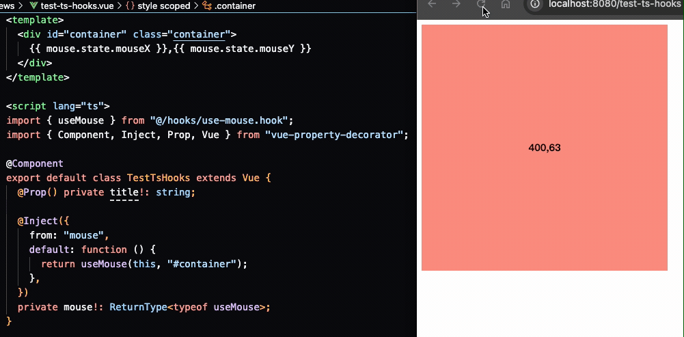This screenshot has width=684, height=337.
Task: Click the red container box in browser
Action: pos(545,148)
